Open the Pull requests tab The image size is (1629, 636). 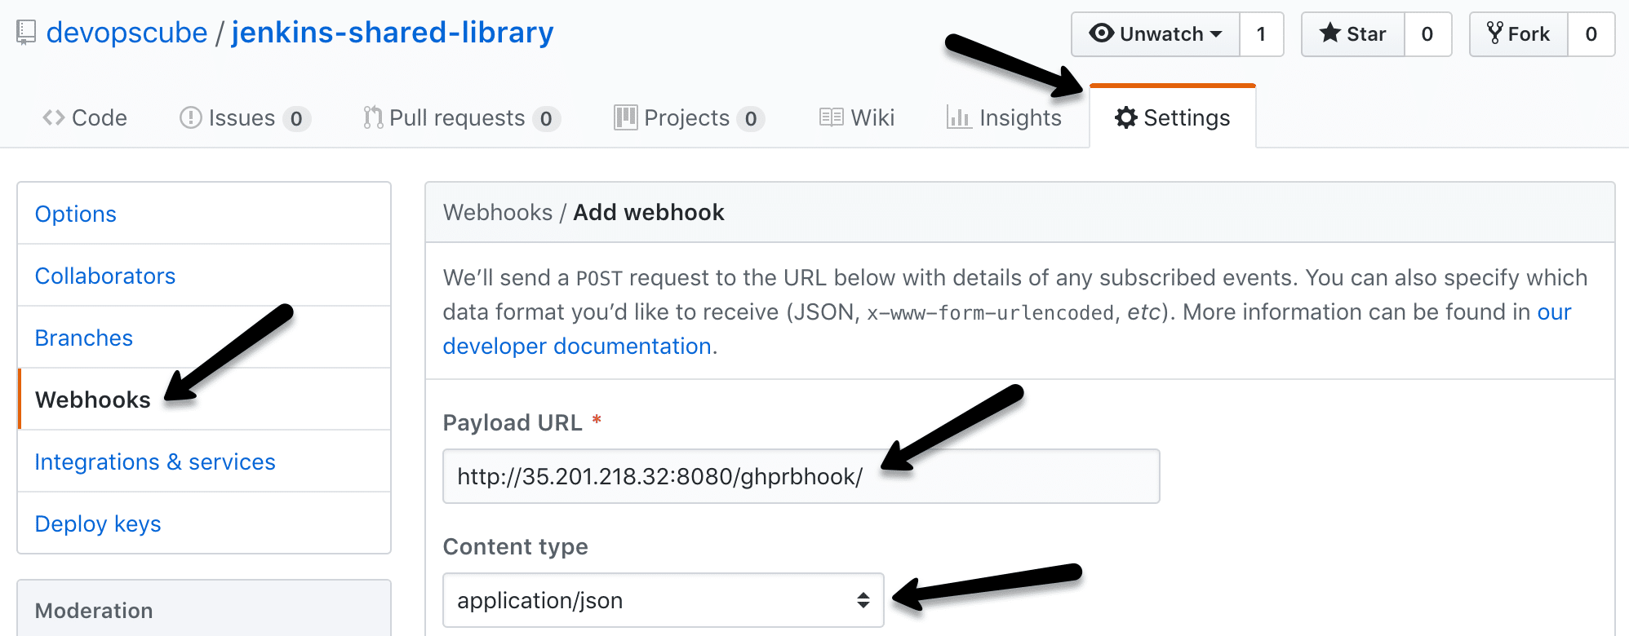(461, 118)
